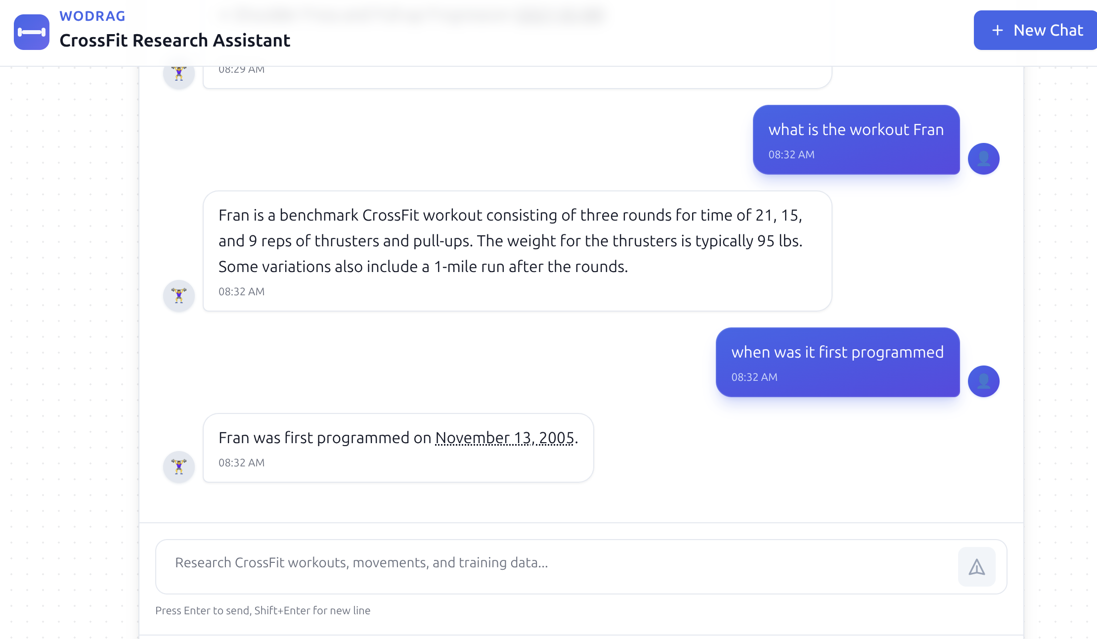The height and width of the screenshot is (639, 1097).
Task: Click the Fran benchmark workout response bubble
Action: (x=518, y=251)
